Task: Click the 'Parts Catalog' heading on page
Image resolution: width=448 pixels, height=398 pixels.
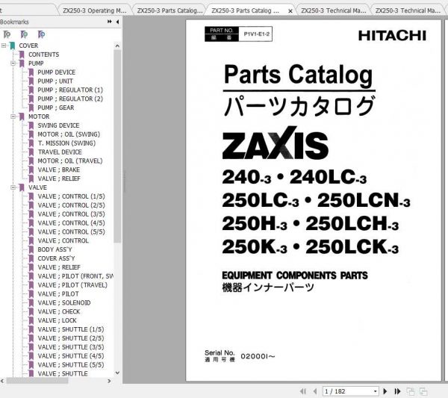Action: click(x=298, y=75)
